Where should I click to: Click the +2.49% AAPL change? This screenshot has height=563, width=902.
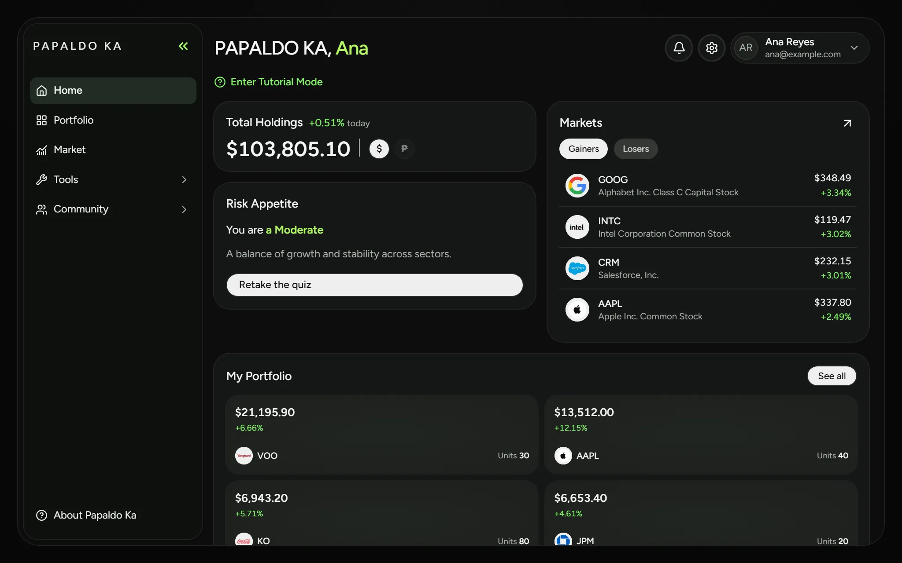[x=835, y=317]
